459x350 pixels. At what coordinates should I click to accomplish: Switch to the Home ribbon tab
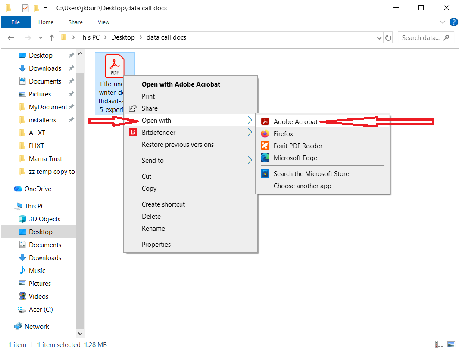click(x=46, y=22)
